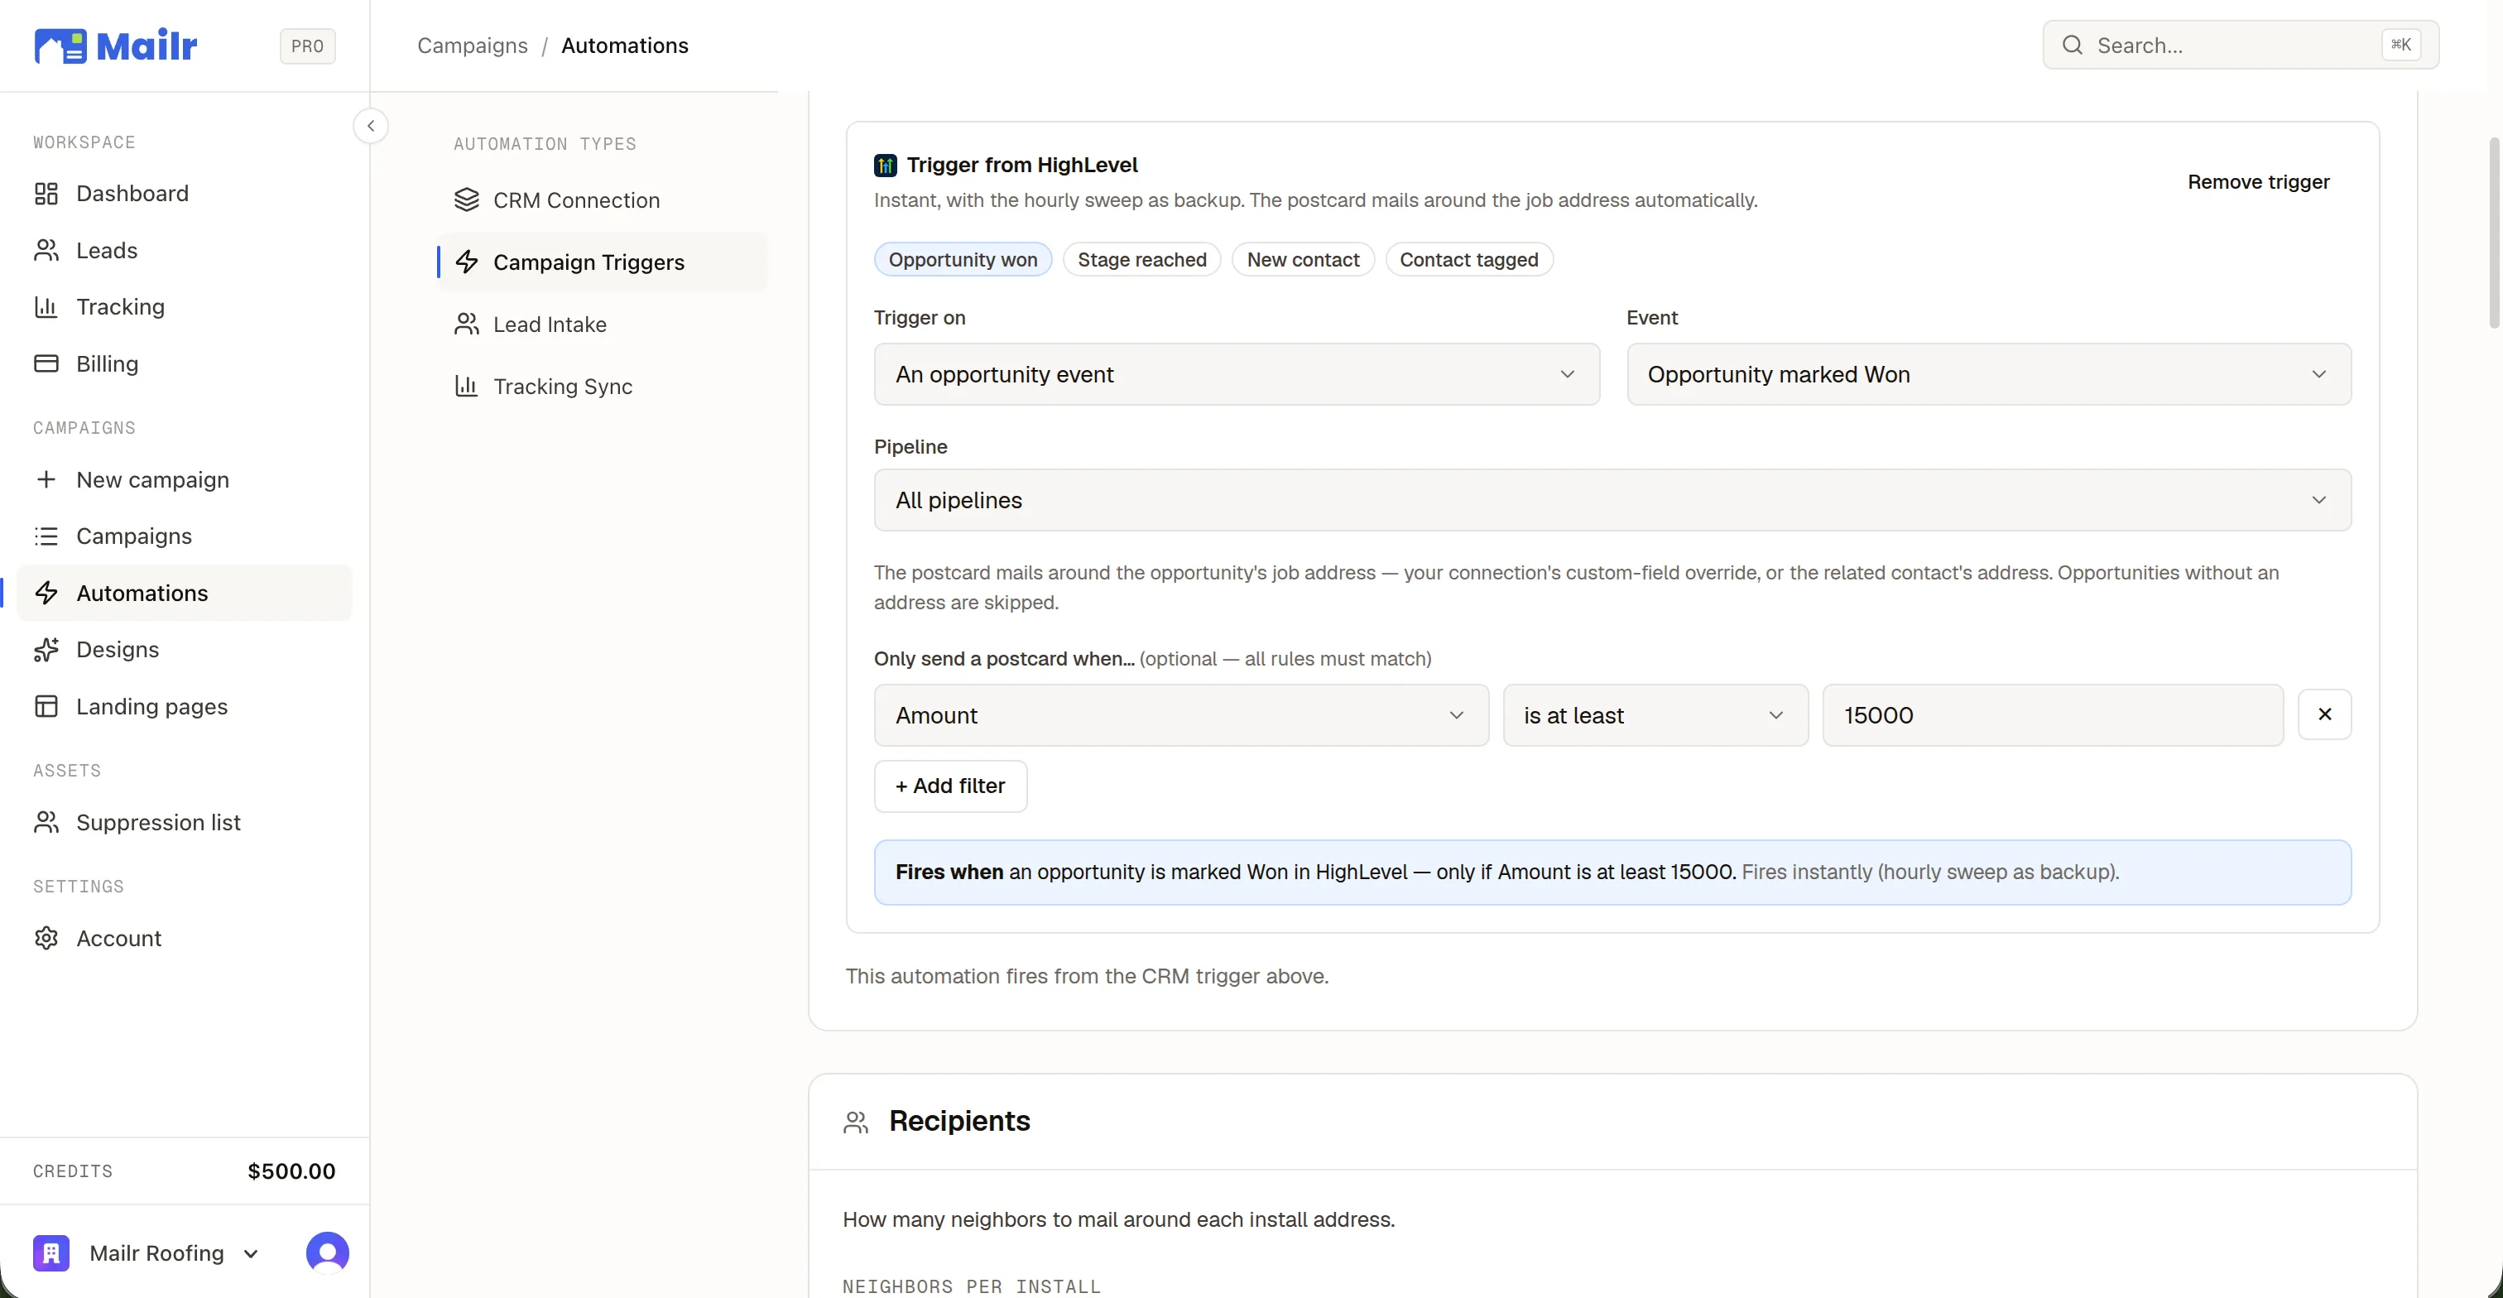Click the Recipients section people icon
Viewport: 2503px width, 1298px height.
[856, 1123]
